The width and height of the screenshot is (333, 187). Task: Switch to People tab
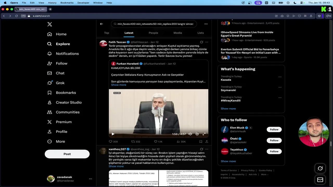coord(153,33)
